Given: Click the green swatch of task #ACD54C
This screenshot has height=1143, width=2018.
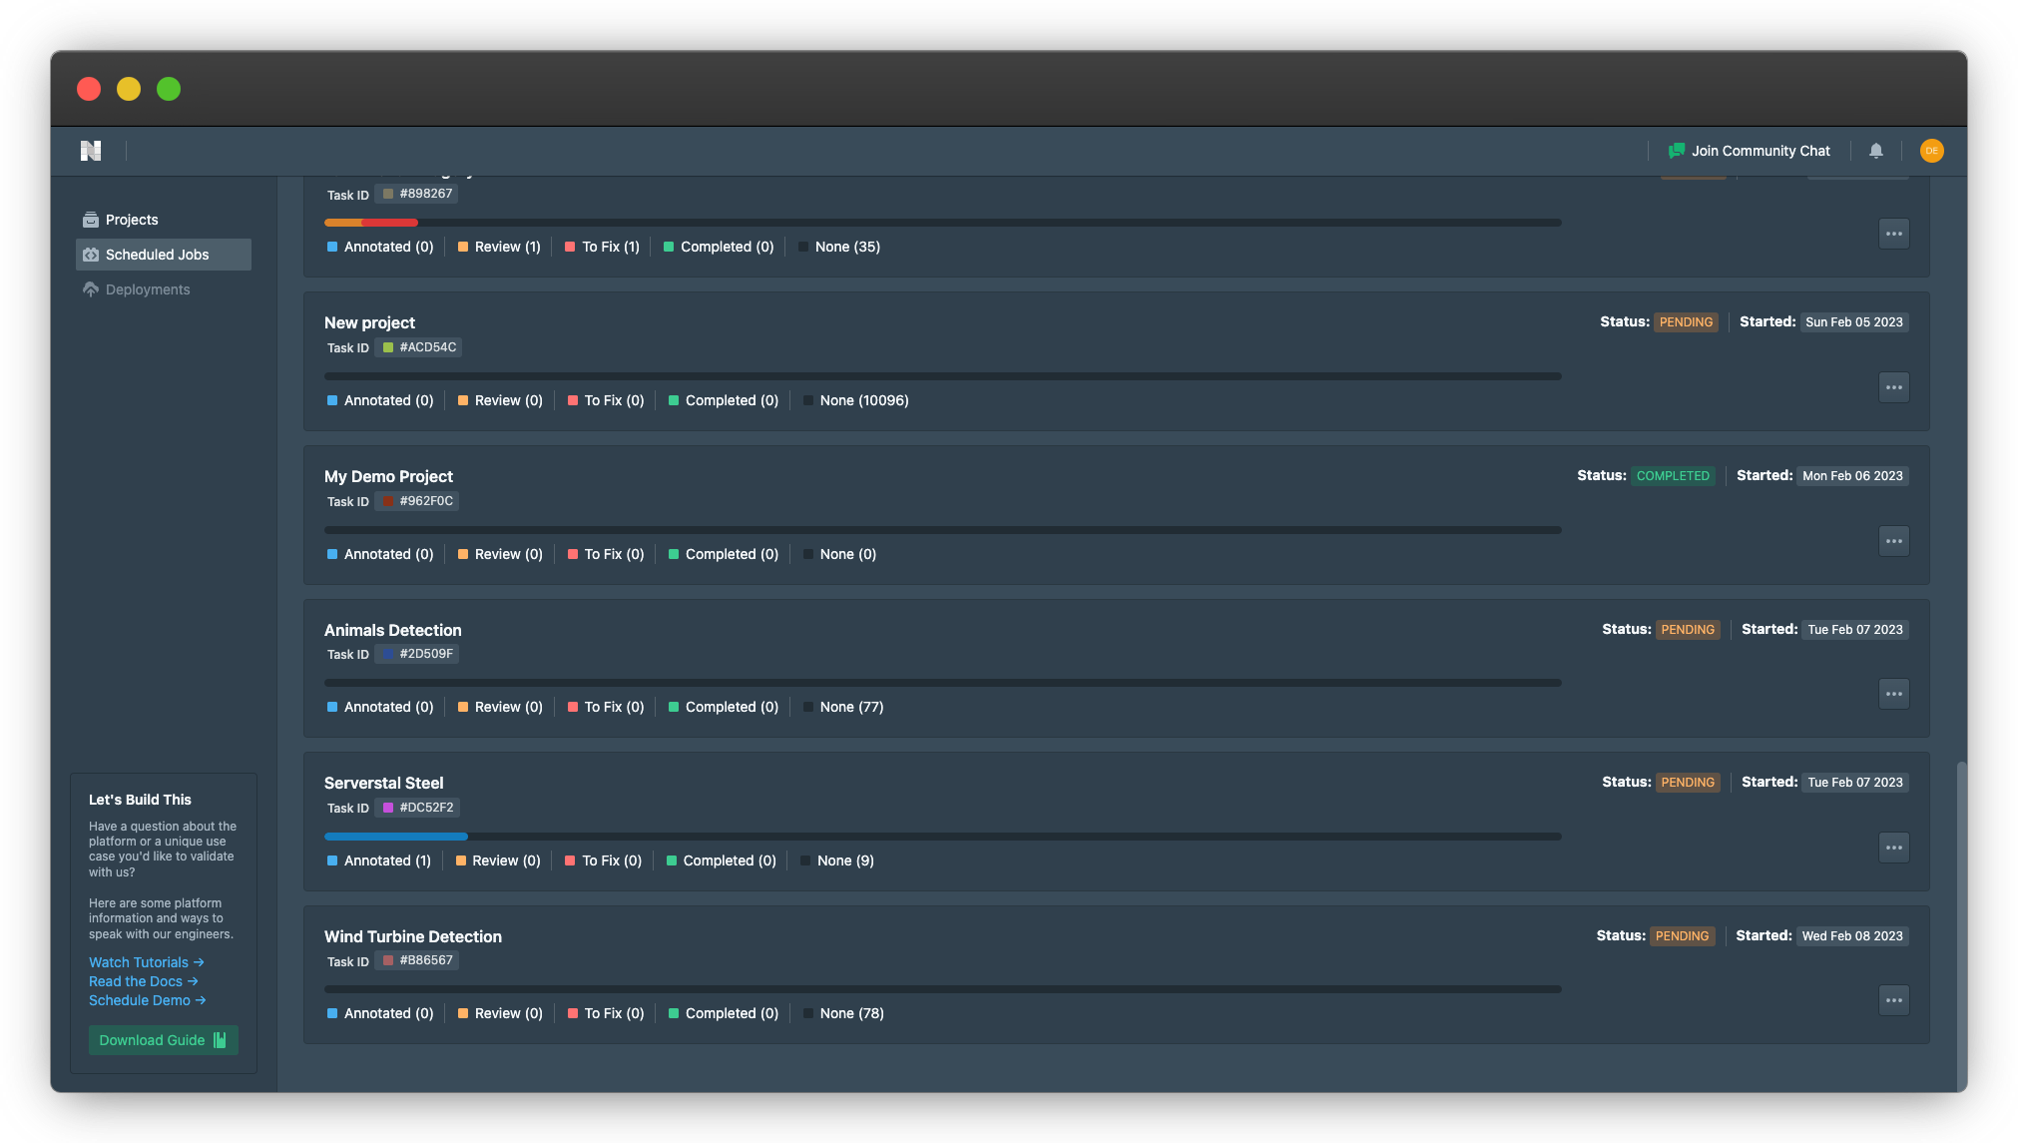Looking at the screenshot, I should coord(388,347).
